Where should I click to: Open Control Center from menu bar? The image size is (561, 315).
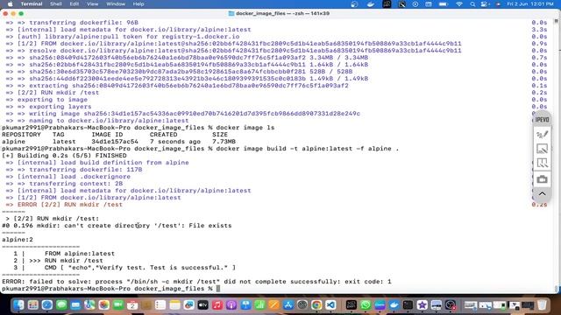pyautogui.click(x=485, y=4)
